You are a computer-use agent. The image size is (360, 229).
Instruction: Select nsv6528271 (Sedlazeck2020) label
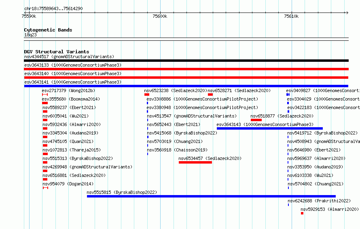[x=239, y=90]
